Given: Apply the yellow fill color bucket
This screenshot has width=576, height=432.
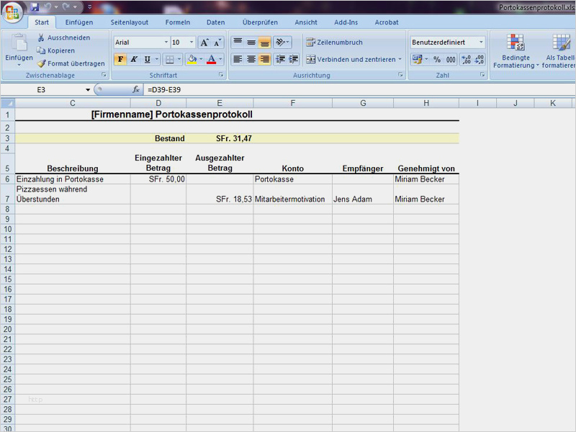Looking at the screenshot, I should [192, 60].
